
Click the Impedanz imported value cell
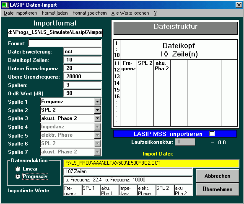click(x=128, y=190)
